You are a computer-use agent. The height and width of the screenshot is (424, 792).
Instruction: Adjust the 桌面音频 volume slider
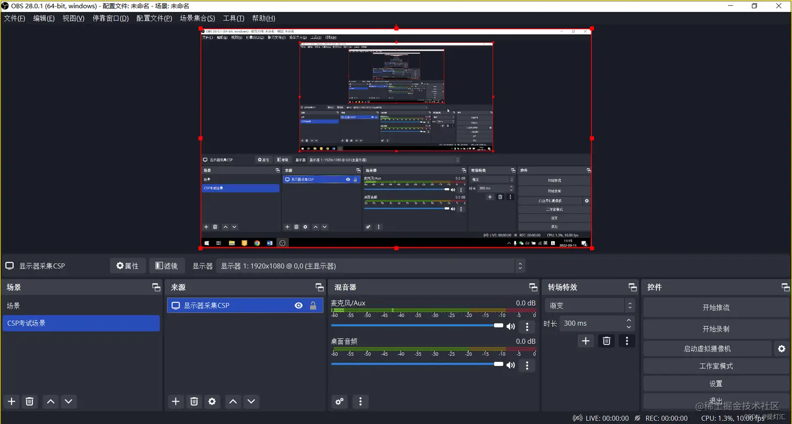(x=417, y=363)
